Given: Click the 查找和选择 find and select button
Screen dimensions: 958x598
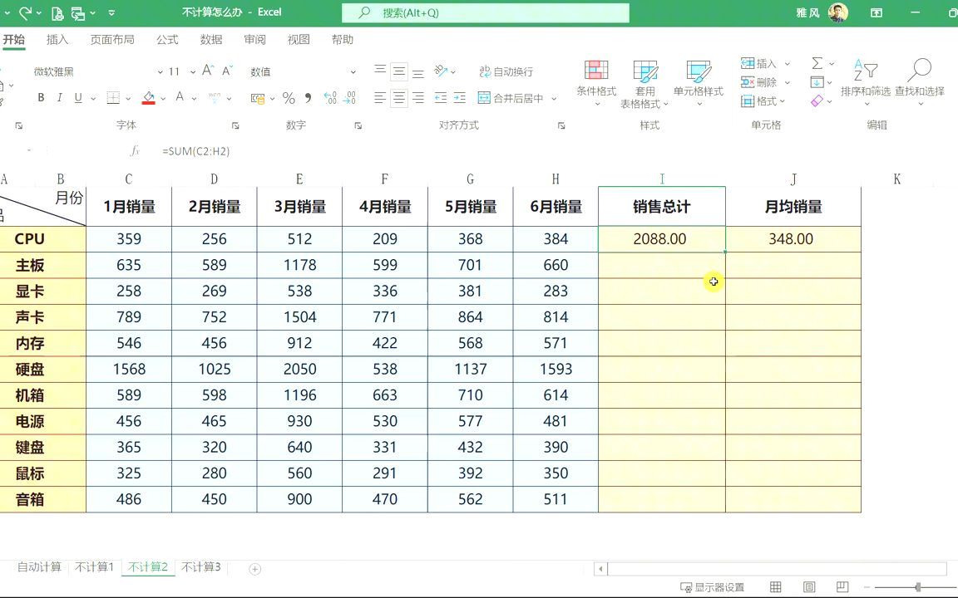Looking at the screenshot, I should [x=920, y=77].
